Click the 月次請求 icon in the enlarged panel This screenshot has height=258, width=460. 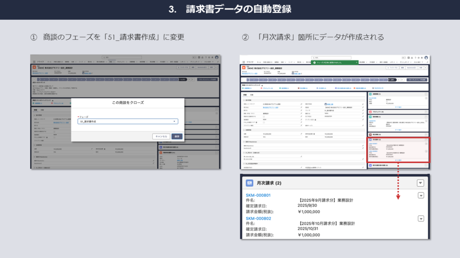pyautogui.click(x=248, y=183)
